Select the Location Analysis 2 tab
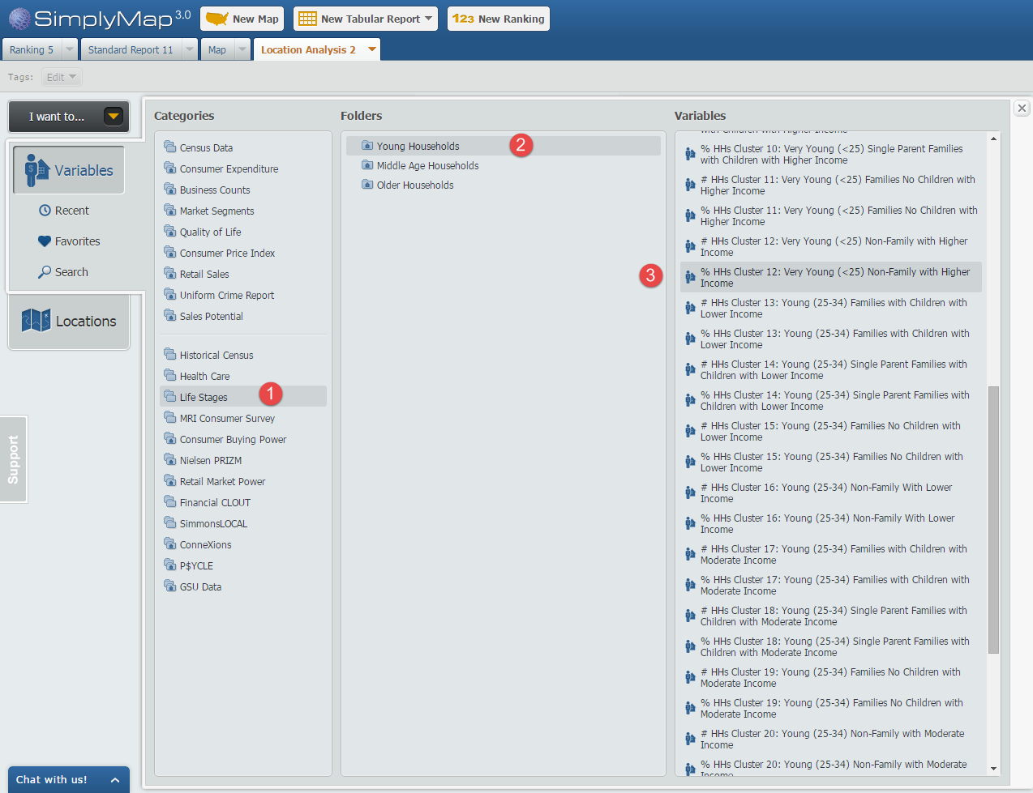The height and width of the screenshot is (793, 1033). tap(308, 49)
